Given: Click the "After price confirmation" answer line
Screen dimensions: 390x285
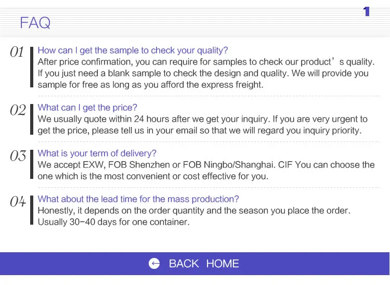Looking at the screenshot, I should click(205, 62).
